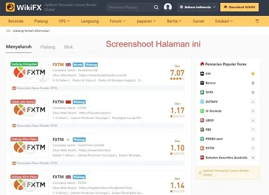Click the FBS broker icon
The height and width of the screenshot is (195, 269).
202,130
